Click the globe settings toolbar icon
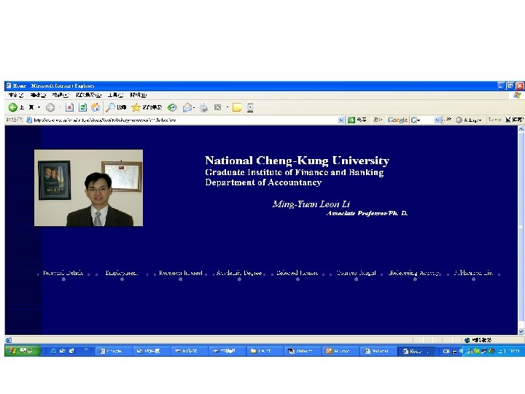Viewport: 525px width, 394px height. coord(459,120)
